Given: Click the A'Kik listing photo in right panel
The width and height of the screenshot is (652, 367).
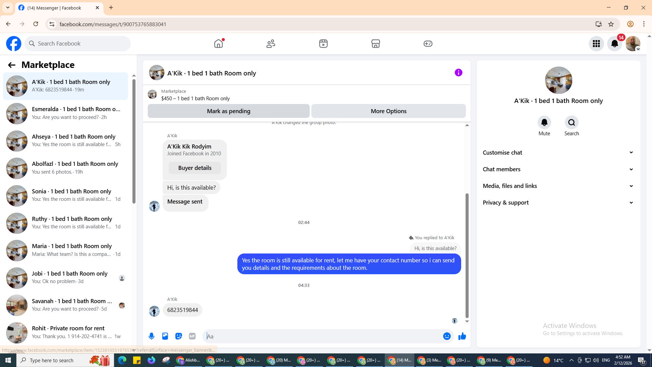Looking at the screenshot, I should [x=559, y=80].
